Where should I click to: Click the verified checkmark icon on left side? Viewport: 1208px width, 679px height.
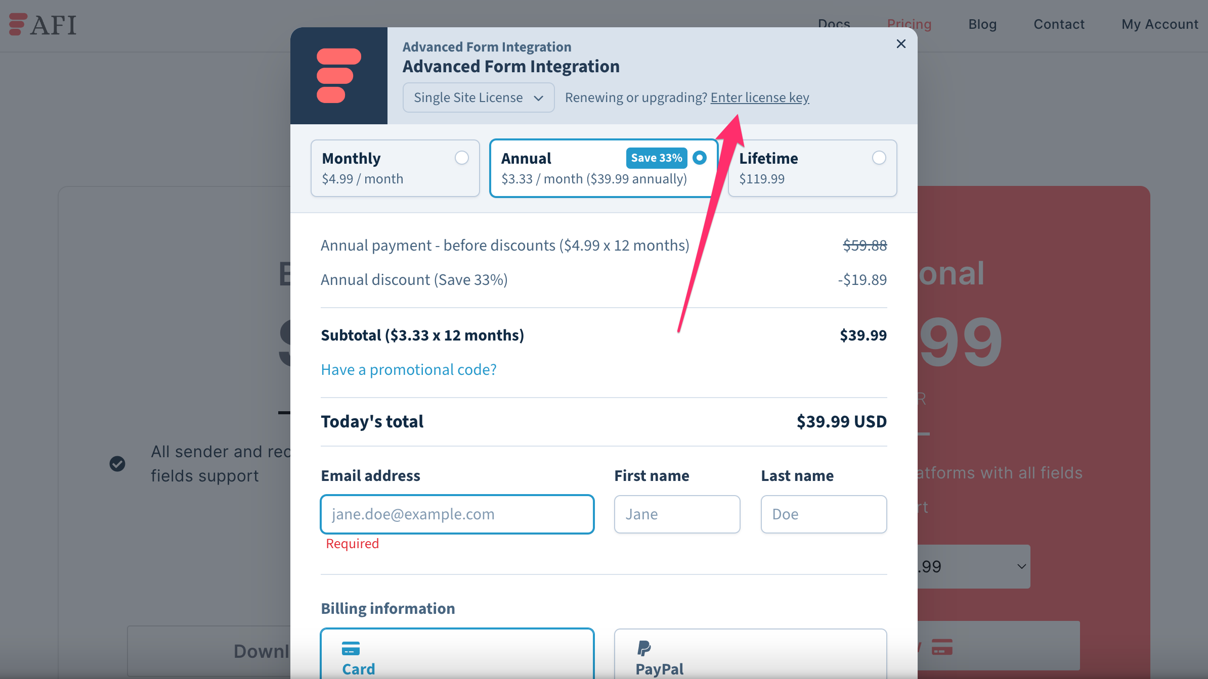[117, 463]
